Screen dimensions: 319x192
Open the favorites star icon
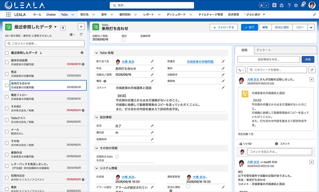[261, 5]
